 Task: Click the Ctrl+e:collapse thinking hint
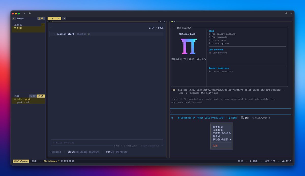83,152
